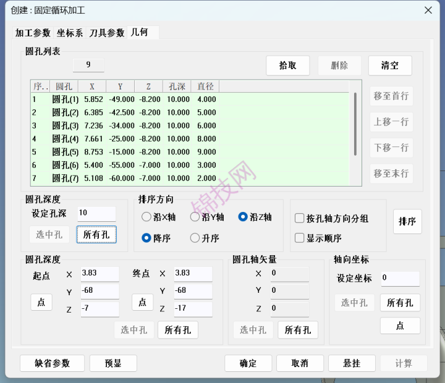This screenshot has width=445, height=383.
Task: Click the 圆孔轴矢量 X field
Action: pyautogui.click(x=290, y=274)
